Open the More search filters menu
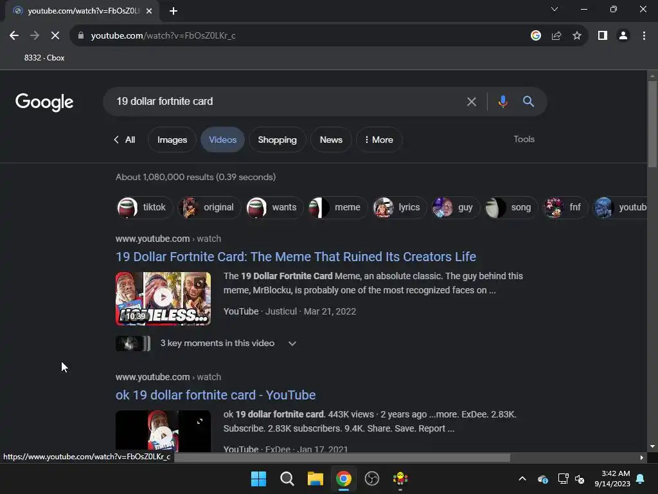The height and width of the screenshot is (494, 658). (x=379, y=140)
